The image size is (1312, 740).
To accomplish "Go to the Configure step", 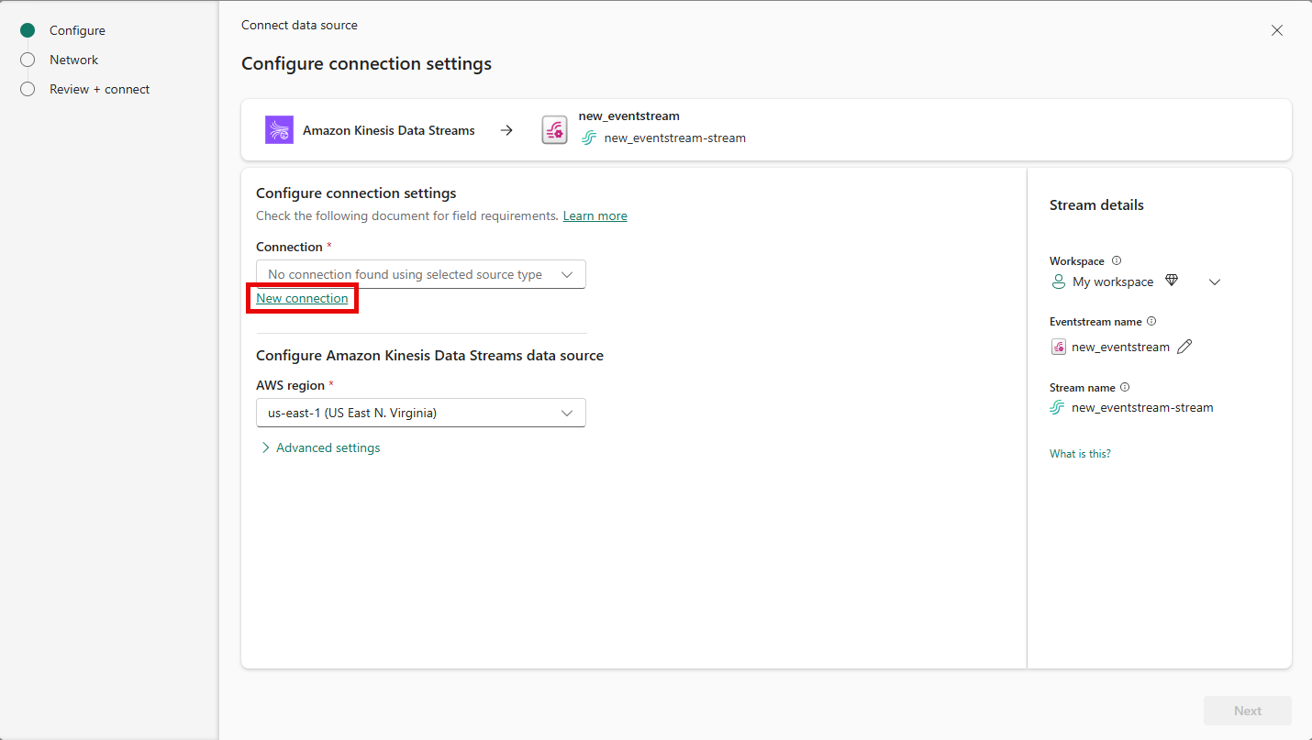I will pyautogui.click(x=77, y=30).
